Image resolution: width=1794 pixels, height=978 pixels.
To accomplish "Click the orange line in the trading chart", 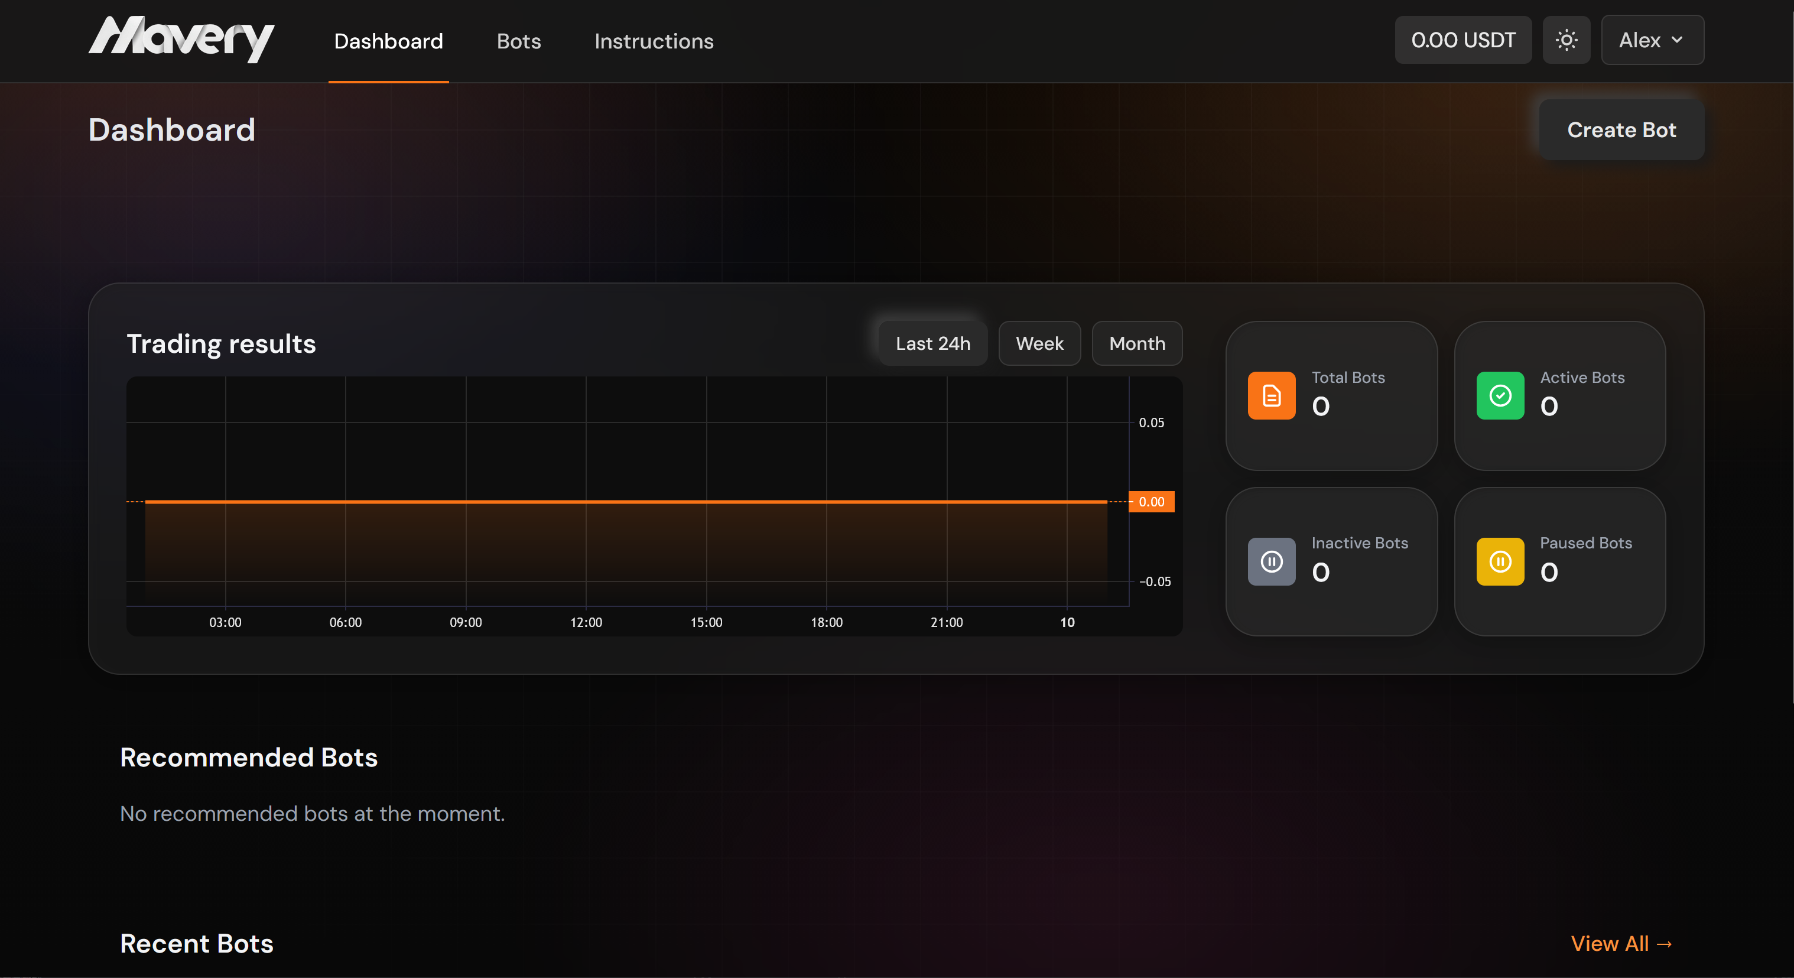I will coord(625,502).
